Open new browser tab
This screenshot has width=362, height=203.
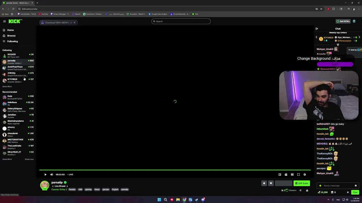[37, 3]
